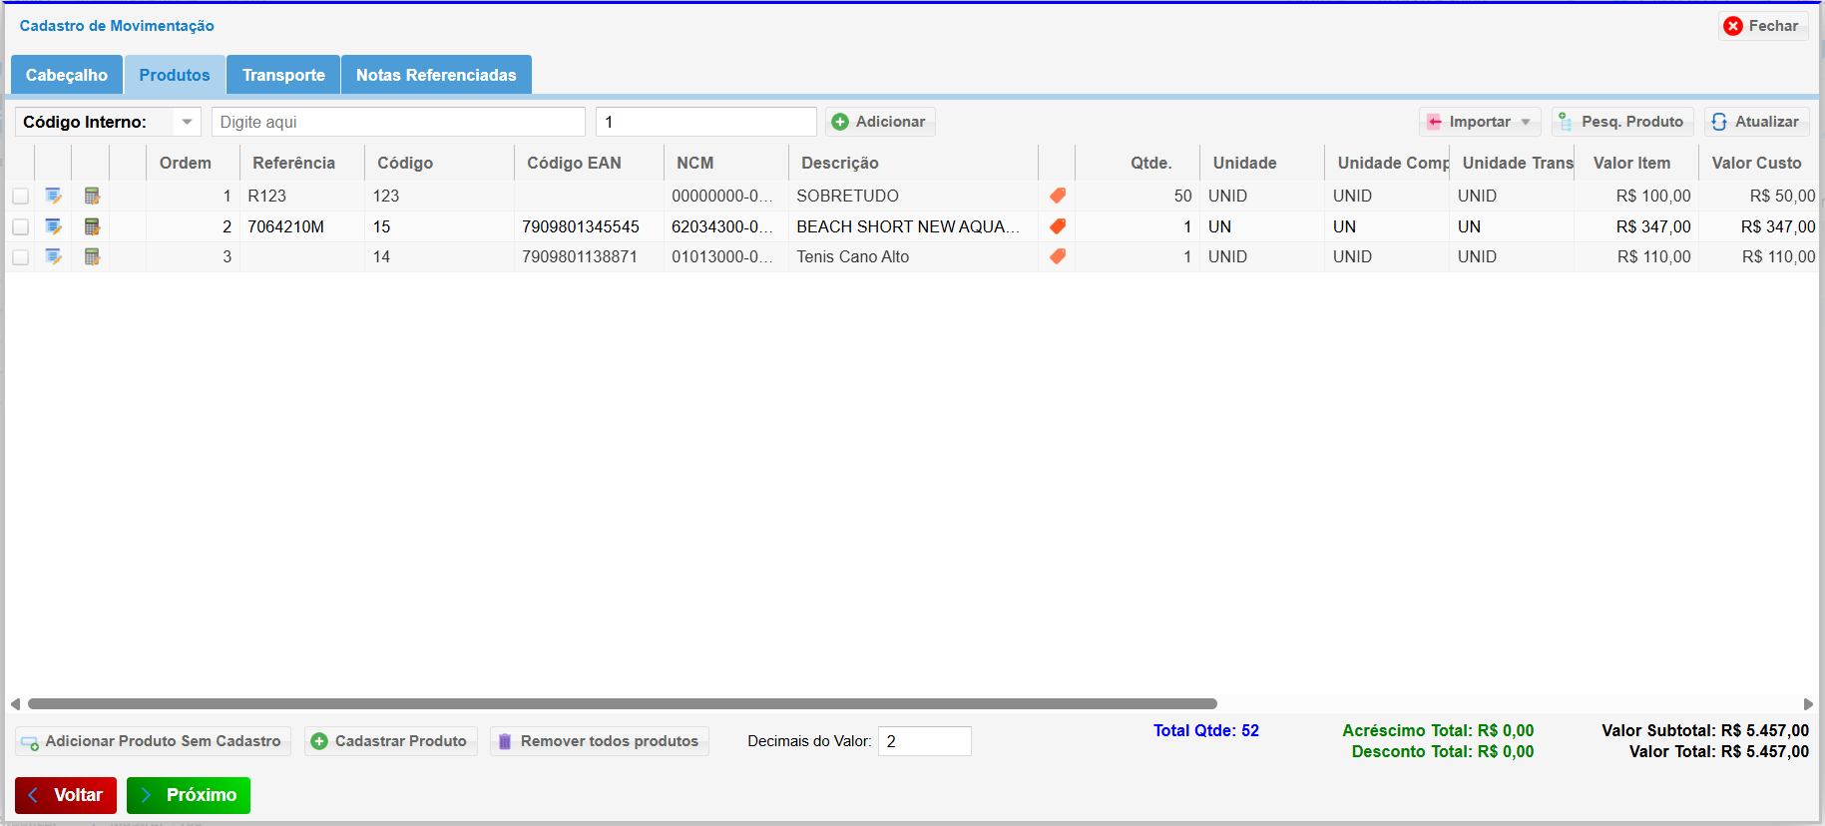Switch to the Transporte tab
The width and height of the screenshot is (1825, 826).
[x=283, y=75]
